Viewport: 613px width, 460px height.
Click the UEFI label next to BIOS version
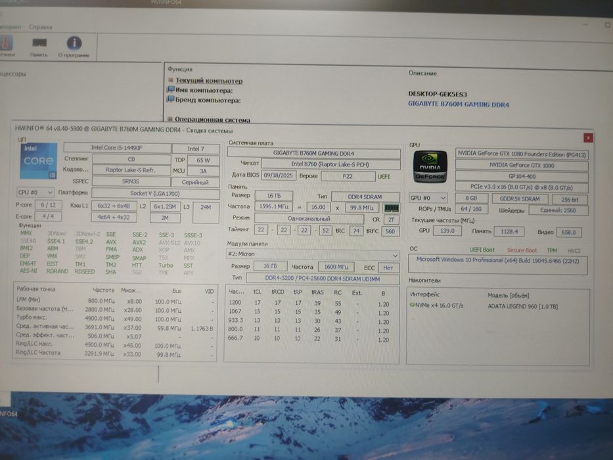(x=384, y=176)
